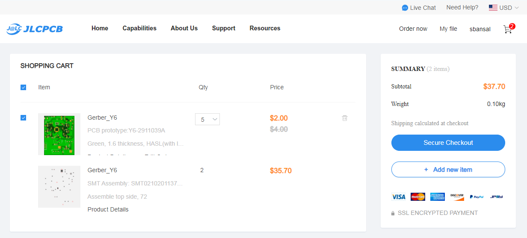This screenshot has width=527, height=238.
Task: Click the US flag currency icon
Action: click(x=493, y=8)
